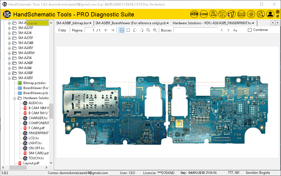Close the SM-A300F_bitmap.bvr tab
The width and height of the screenshot is (281, 176).
click(90, 23)
